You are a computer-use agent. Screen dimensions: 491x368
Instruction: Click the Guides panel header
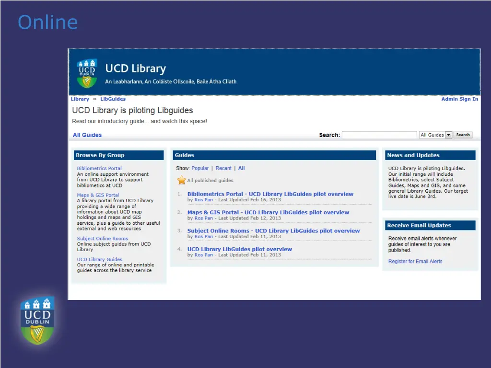(274, 155)
